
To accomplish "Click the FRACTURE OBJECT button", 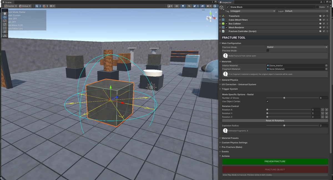I will 275,169.
